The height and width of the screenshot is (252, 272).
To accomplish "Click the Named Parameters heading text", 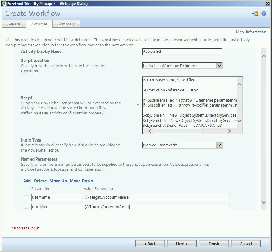I will click(39, 159).
